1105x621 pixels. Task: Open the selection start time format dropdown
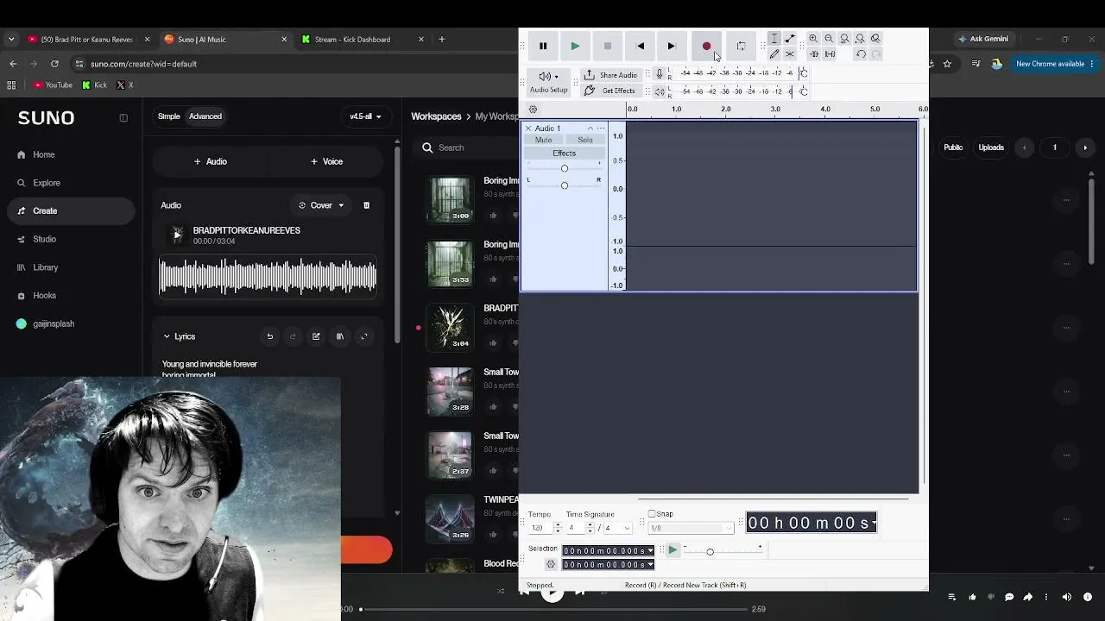(x=650, y=551)
